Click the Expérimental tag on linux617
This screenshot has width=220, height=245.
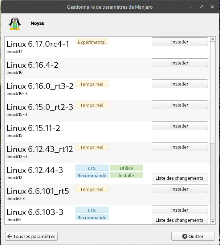click(92, 42)
